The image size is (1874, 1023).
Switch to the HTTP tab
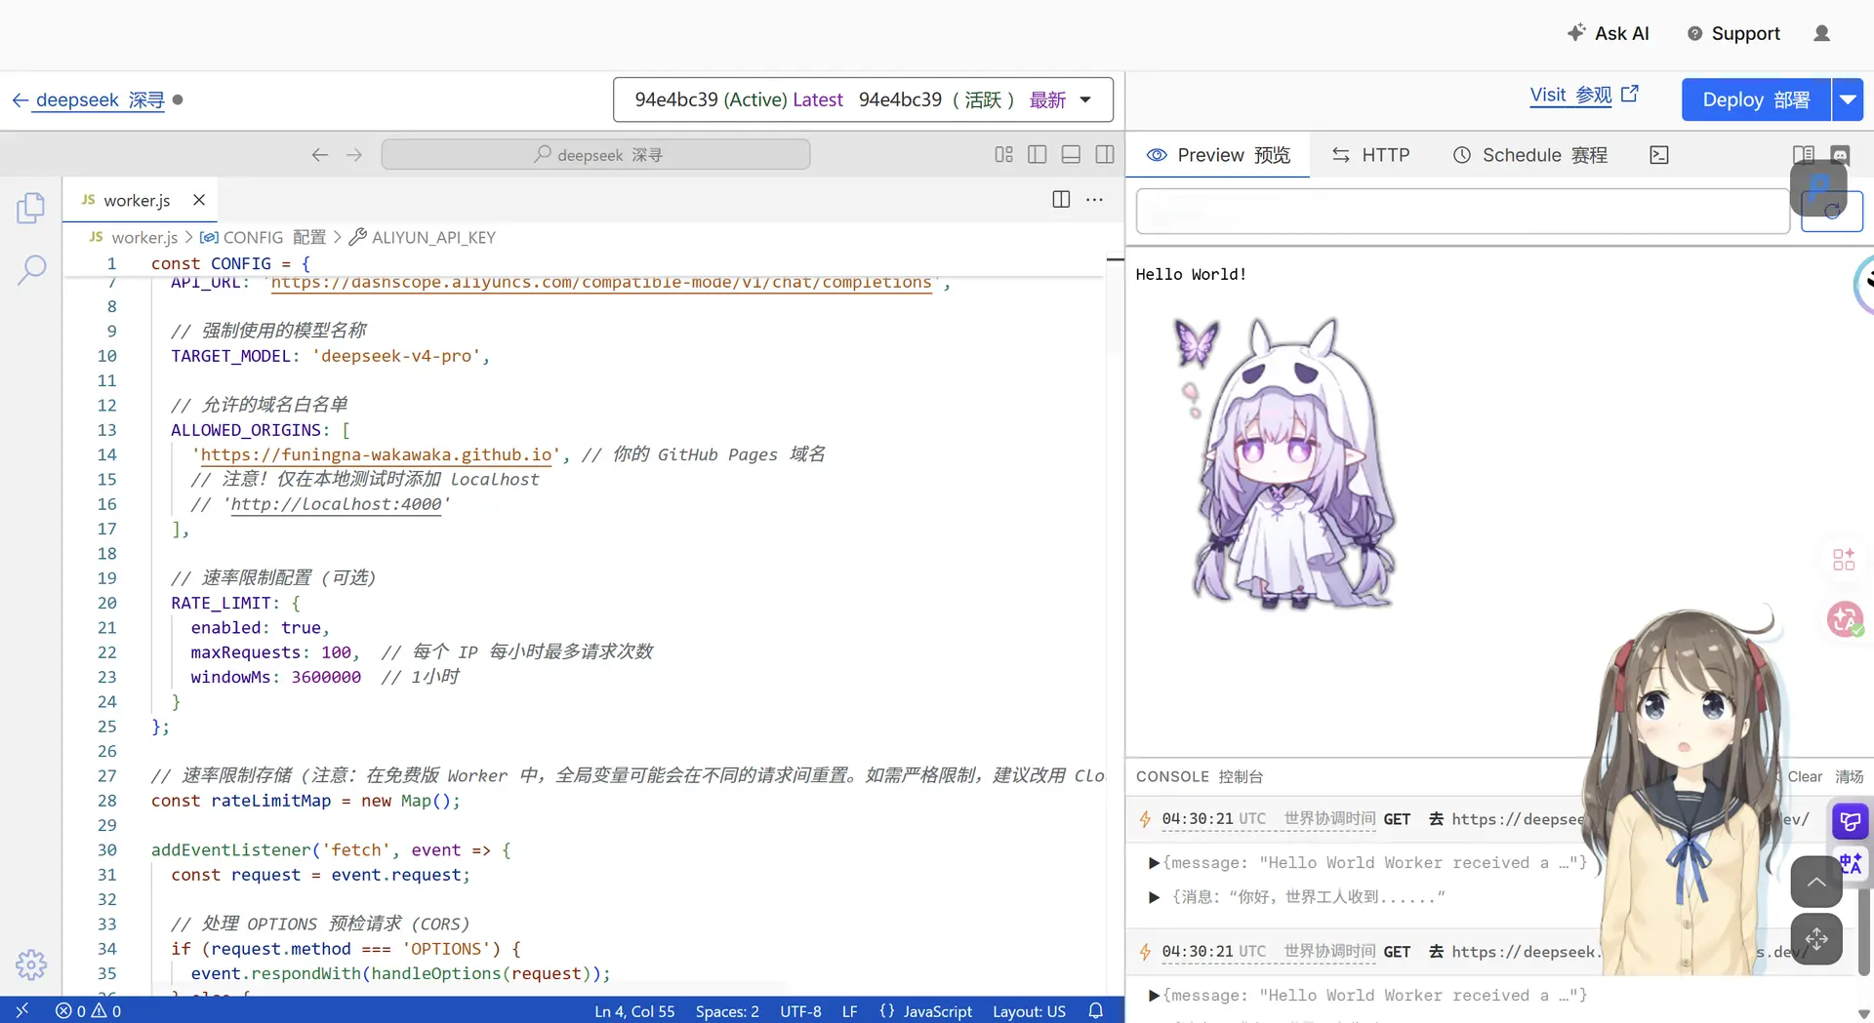[1371, 155]
